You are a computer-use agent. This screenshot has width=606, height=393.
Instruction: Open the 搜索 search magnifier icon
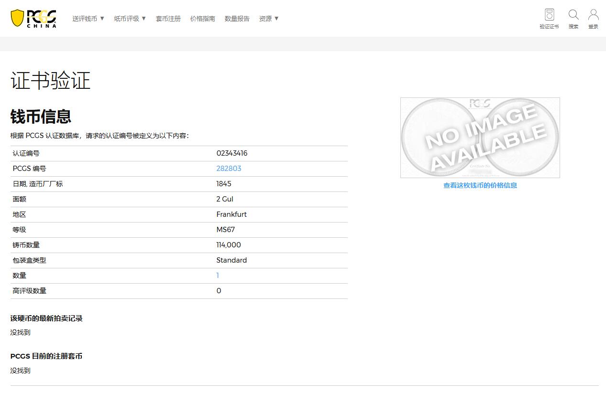click(573, 19)
